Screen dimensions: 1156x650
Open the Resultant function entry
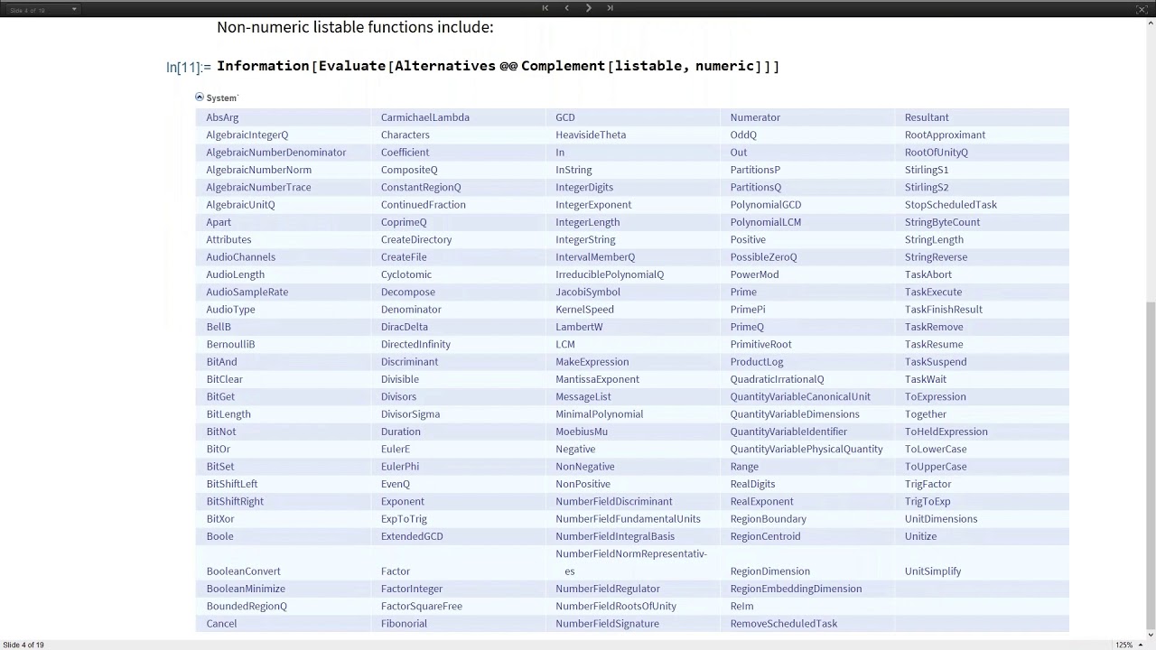pos(927,117)
